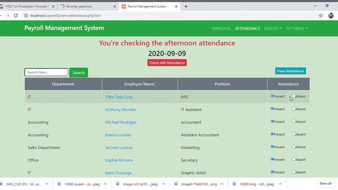338x190 pixels.
Task: Click the Department column header
Action: click(63, 84)
